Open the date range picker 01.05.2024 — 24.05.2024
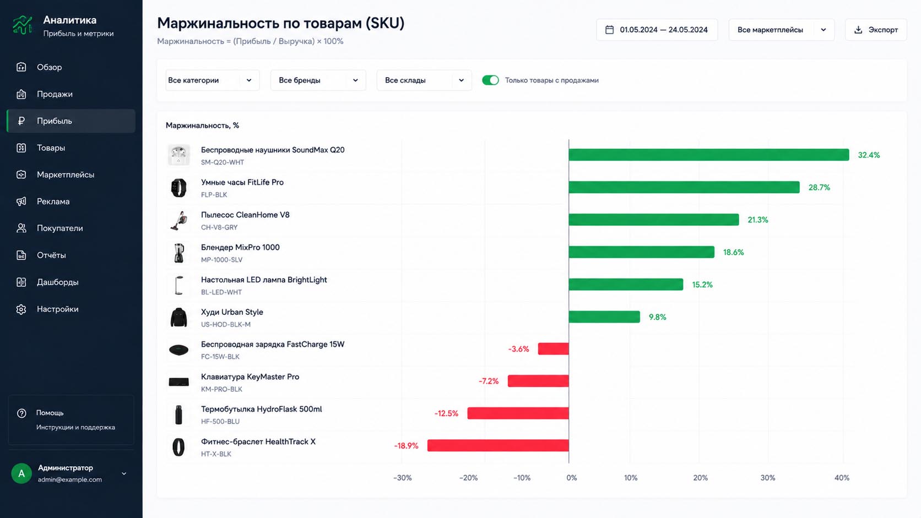This screenshot has height=518, width=921. point(657,30)
